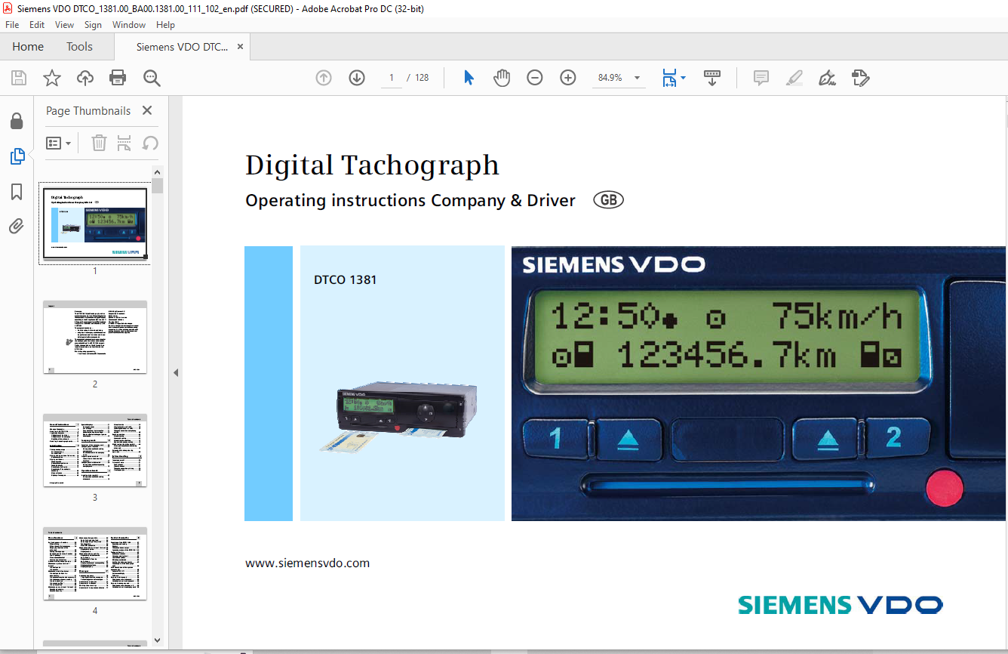Viewport: 1008px width, 654px height.
Task: Click thumbnails scrollbar up arrow
Action: point(157,172)
